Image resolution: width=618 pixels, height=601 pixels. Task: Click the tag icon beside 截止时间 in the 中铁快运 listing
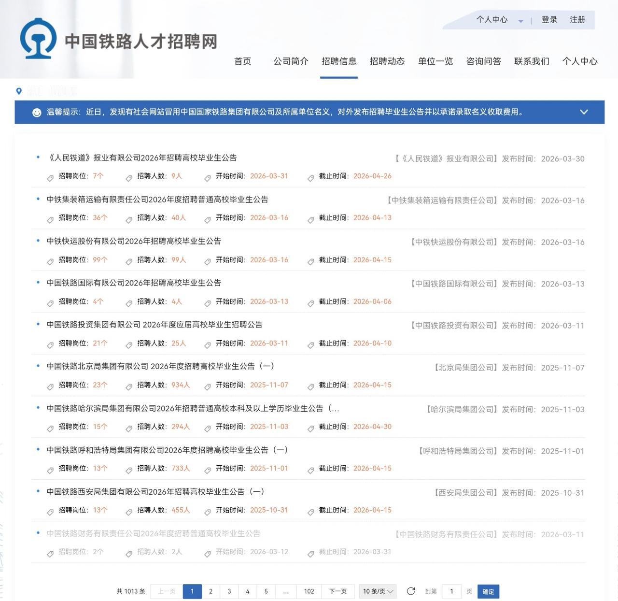point(310,261)
